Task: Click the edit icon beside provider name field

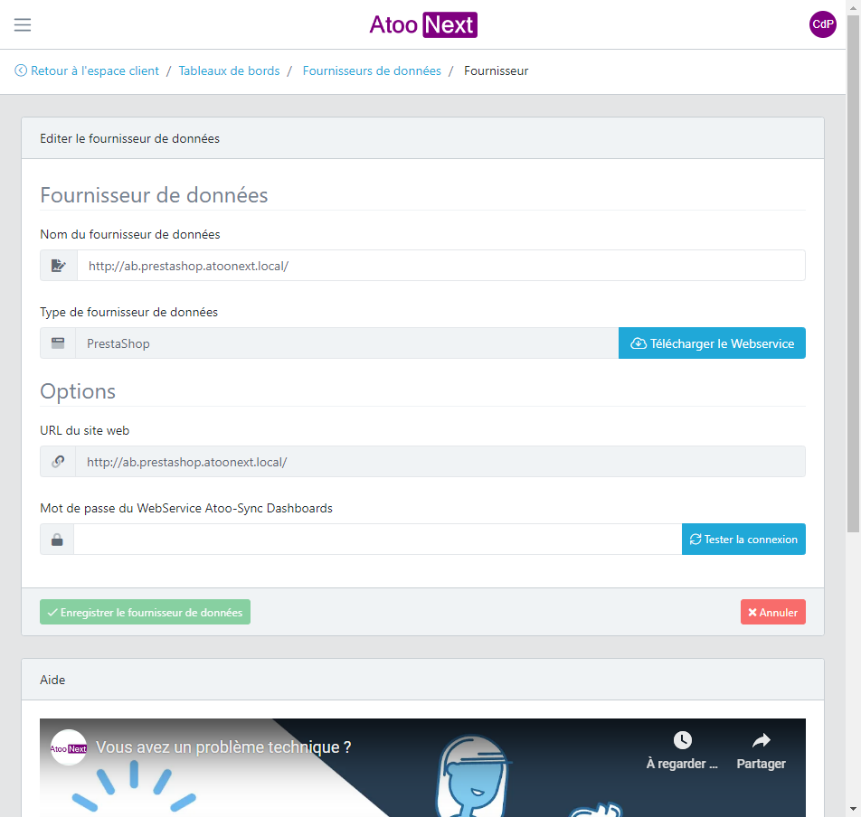Action: 59,266
